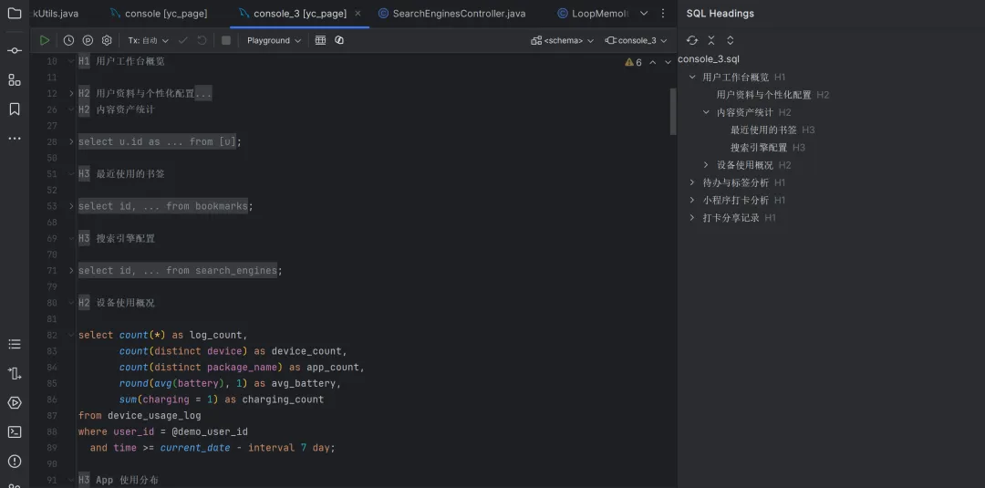
Task: Show more tool windows ellipsis
Action: [15, 138]
